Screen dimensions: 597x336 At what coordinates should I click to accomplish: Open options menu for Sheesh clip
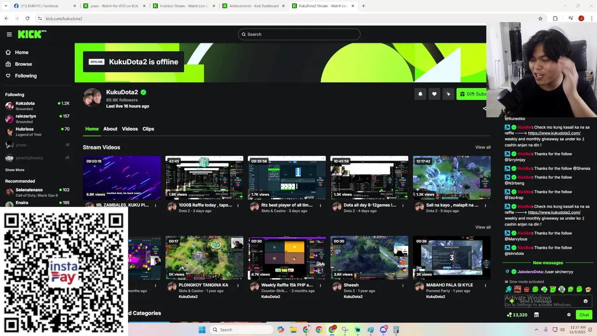403,285
